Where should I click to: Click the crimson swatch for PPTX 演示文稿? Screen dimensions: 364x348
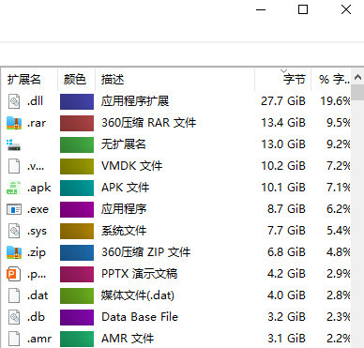[77, 274]
